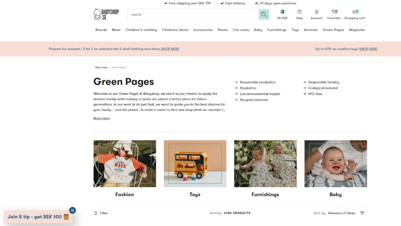
Task: Click the Fashion label under the image
Action: [125, 195]
